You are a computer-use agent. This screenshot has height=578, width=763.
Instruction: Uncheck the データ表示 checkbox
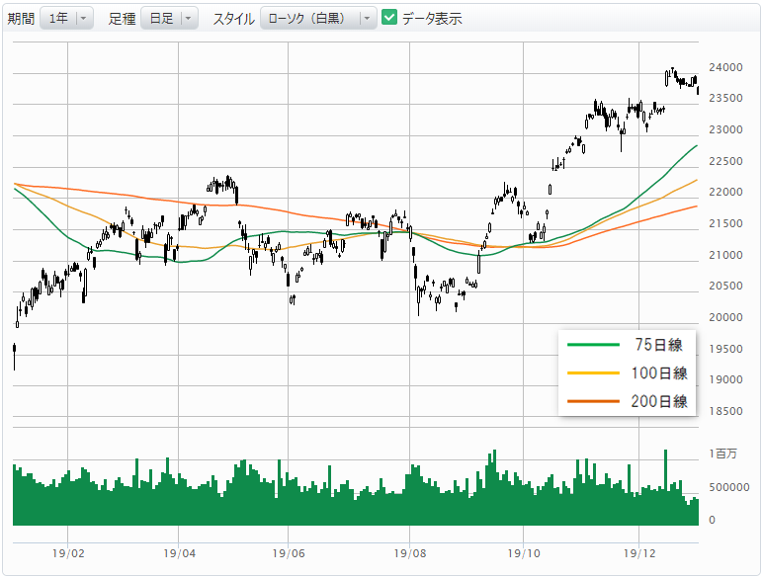point(389,18)
